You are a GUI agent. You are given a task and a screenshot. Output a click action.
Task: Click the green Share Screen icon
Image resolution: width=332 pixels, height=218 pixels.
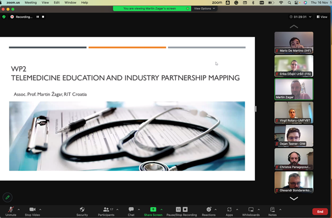[x=153, y=210]
